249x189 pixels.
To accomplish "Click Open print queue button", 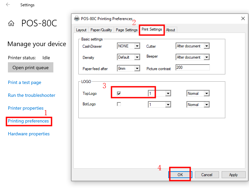I will 31,67.
